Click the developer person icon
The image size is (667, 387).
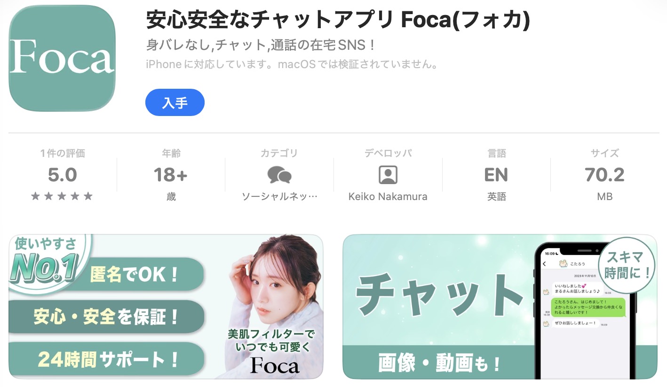click(x=388, y=175)
